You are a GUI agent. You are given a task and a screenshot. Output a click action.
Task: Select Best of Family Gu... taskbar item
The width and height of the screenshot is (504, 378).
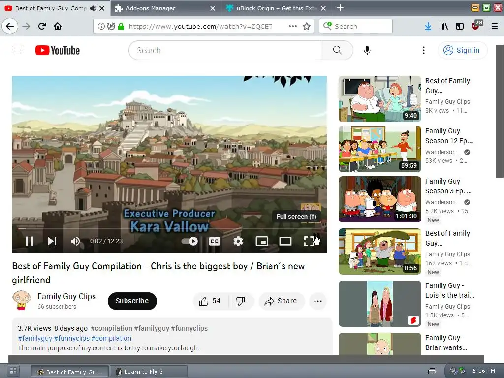pyautogui.click(x=70, y=372)
